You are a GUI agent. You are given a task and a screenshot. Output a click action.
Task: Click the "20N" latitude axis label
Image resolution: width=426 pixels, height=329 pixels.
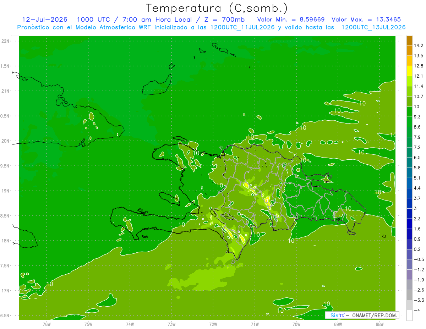(6, 141)
